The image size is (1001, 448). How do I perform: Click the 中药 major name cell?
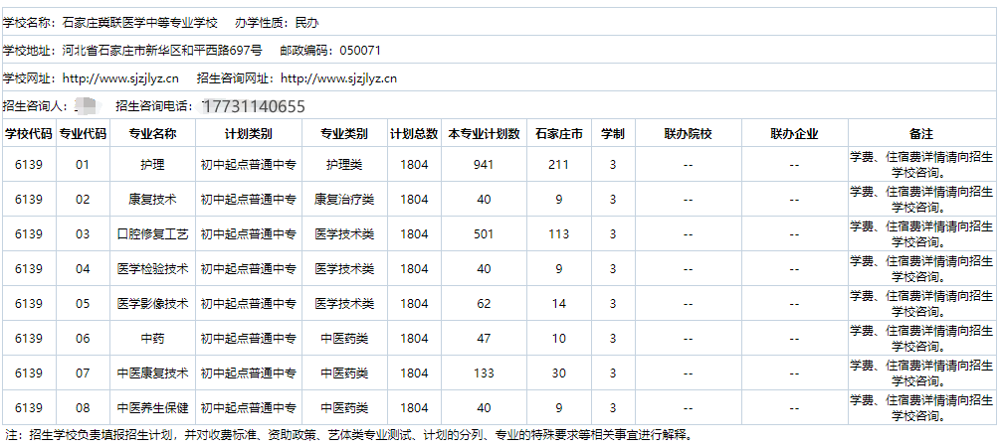[x=152, y=339]
